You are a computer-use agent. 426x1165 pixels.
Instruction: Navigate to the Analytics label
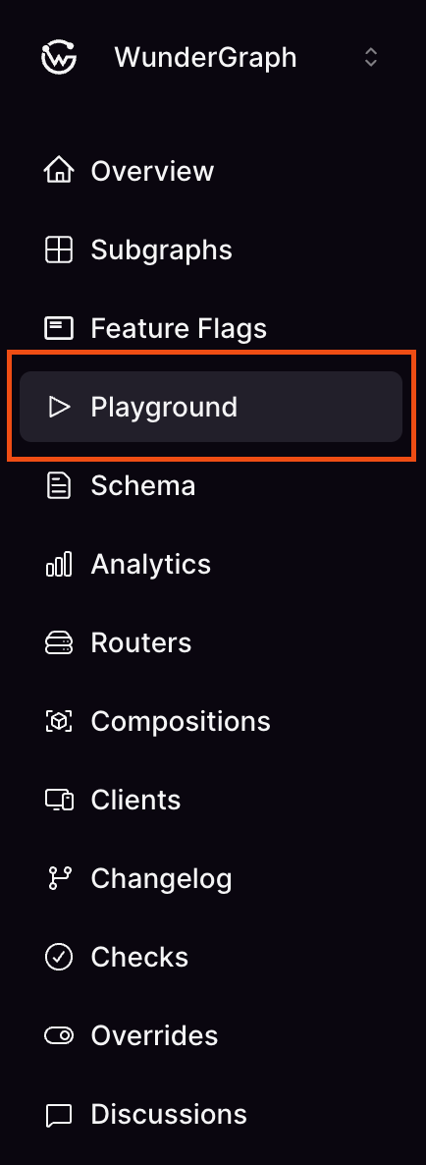coord(150,565)
